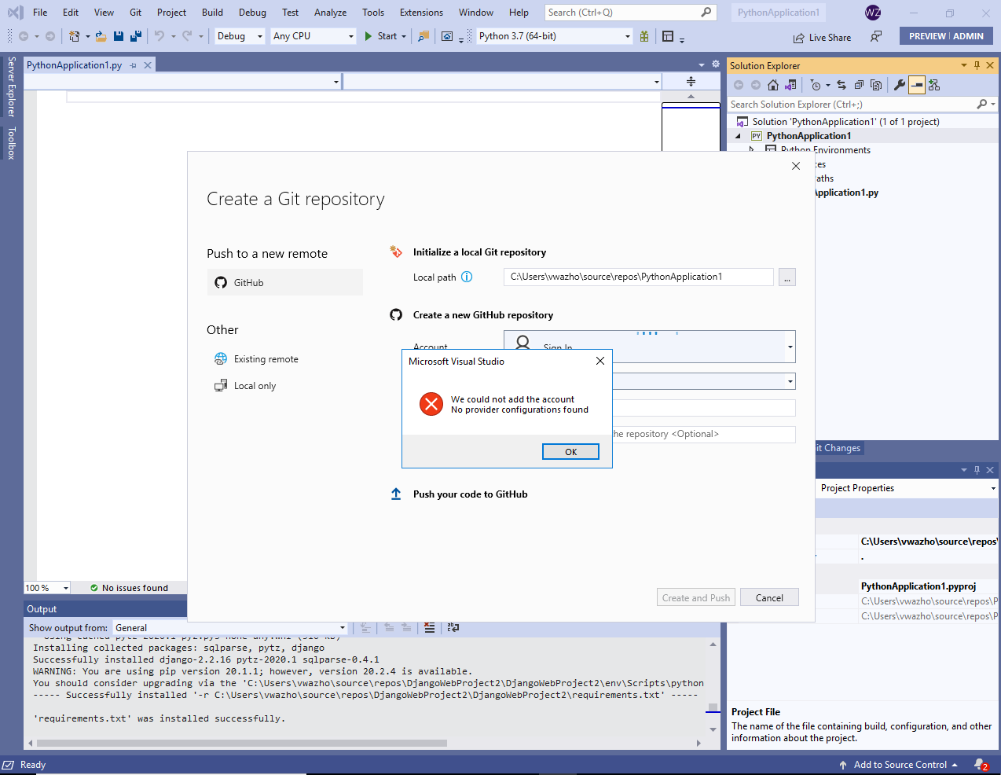Click the Live Share button
Image resolution: width=1001 pixels, height=775 pixels.
coord(822,37)
